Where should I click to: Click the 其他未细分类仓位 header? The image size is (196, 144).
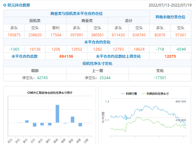tap(170, 17)
